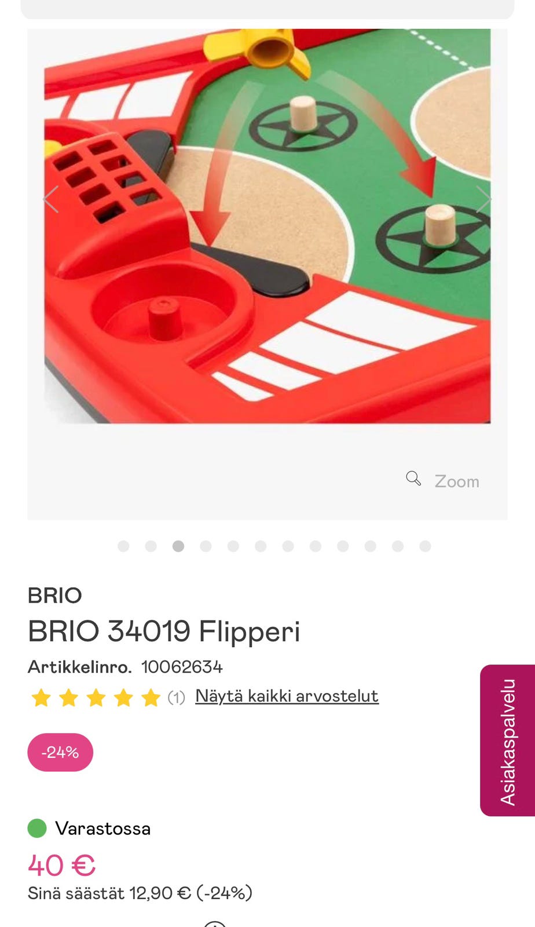Go to the last carousel dot
Screen dimensions: 535x927
pyautogui.click(x=425, y=546)
